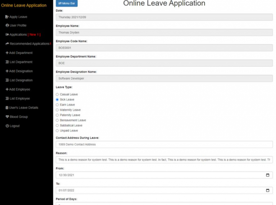This screenshot has width=276, height=205.
Task: Click the Contact Address During Leave field
Action: [x=164, y=144]
